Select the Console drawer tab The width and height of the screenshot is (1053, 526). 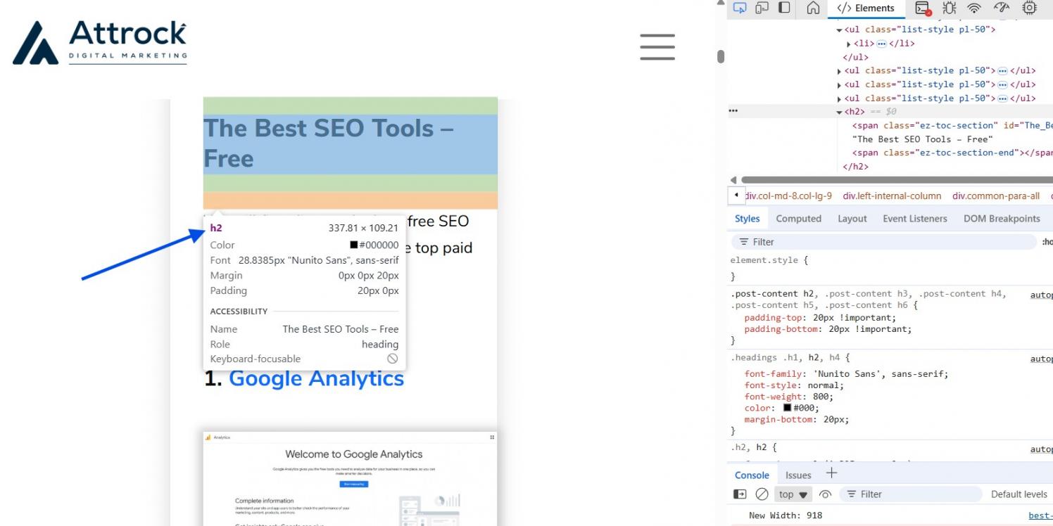[x=752, y=475]
